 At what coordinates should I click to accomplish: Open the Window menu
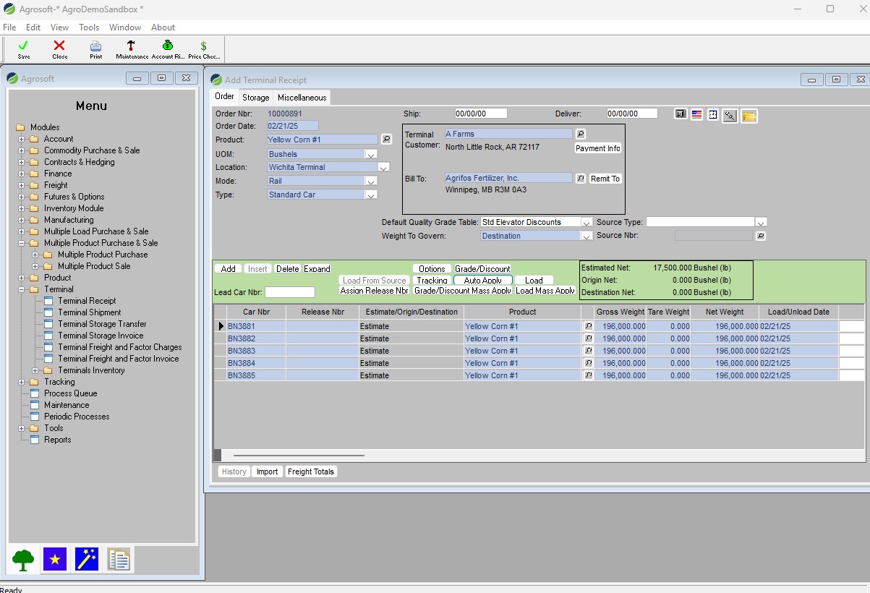click(x=125, y=27)
